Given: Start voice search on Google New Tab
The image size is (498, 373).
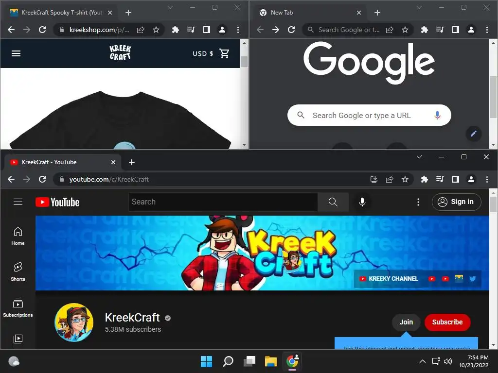Looking at the screenshot, I should coord(437,115).
